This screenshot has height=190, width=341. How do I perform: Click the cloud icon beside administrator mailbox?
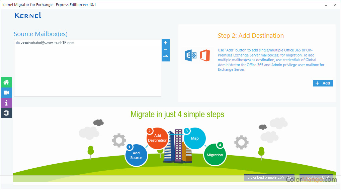18,43
